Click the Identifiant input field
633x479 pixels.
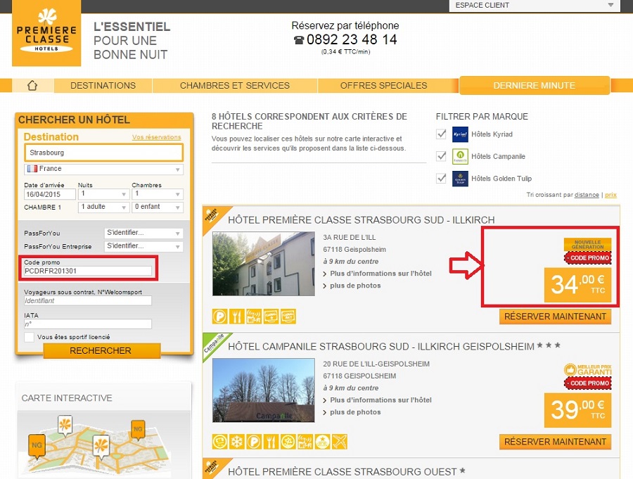(x=88, y=300)
